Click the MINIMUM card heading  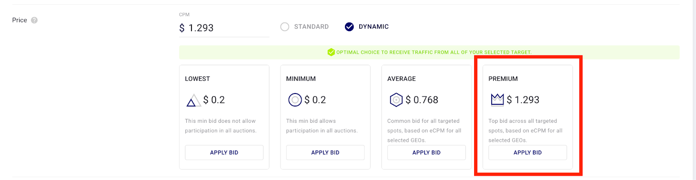[301, 79]
